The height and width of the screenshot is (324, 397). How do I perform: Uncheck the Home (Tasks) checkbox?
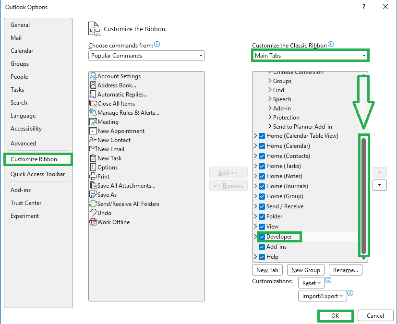[262, 166]
